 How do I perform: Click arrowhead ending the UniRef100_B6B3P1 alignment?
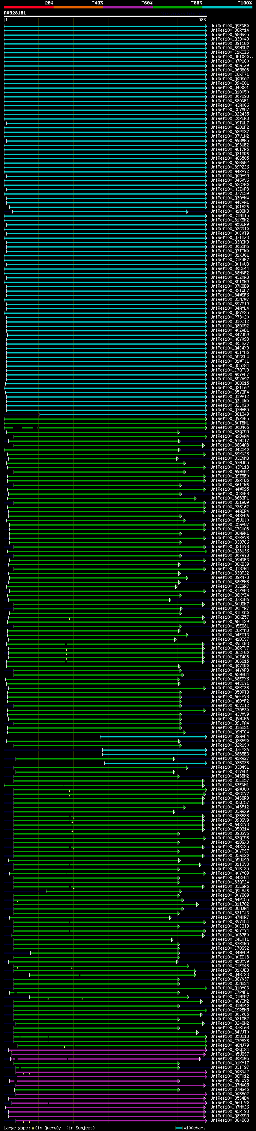coord(195,498)
